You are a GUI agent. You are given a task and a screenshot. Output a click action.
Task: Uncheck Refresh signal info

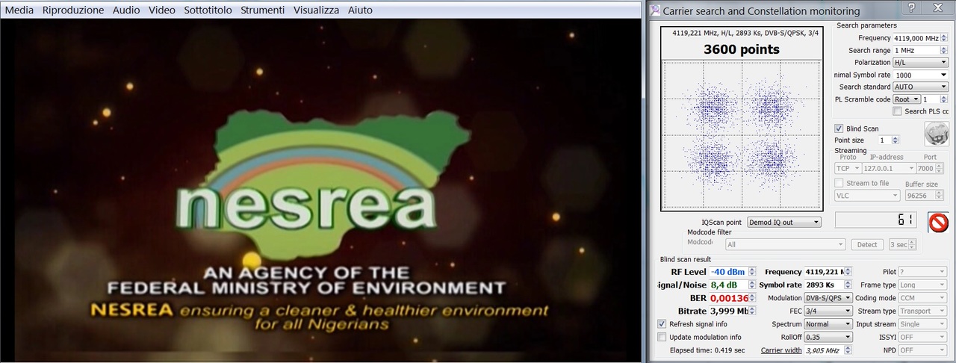click(x=662, y=324)
